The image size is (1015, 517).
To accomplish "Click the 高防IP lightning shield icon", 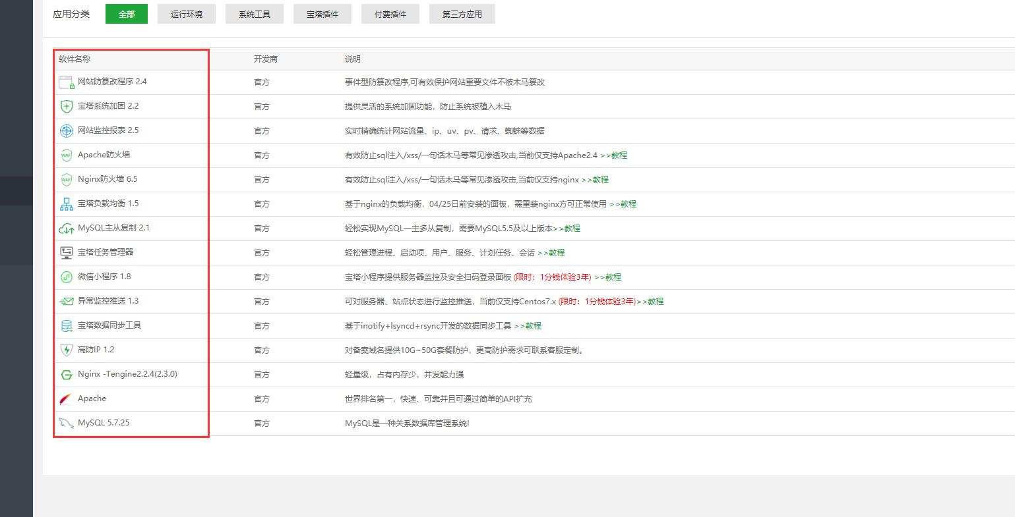I will (67, 350).
